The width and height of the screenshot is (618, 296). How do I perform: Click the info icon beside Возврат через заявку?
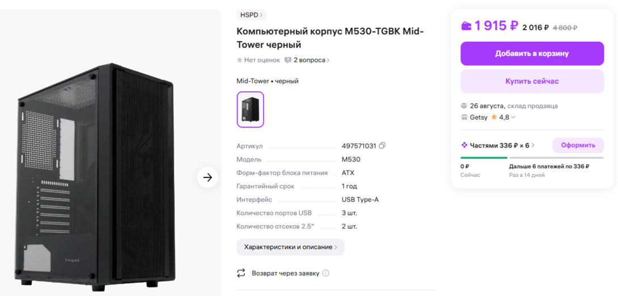pyautogui.click(x=325, y=273)
